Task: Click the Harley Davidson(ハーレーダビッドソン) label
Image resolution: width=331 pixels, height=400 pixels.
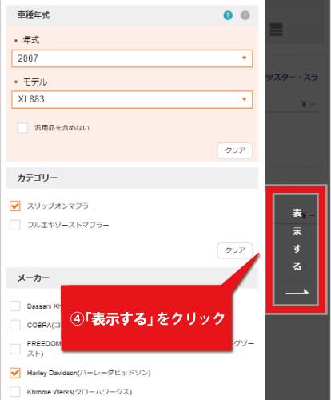Action: click(89, 373)
